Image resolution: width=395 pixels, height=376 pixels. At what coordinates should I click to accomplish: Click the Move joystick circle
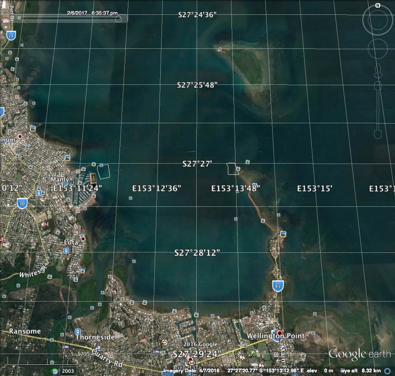[x=378, y=48]
